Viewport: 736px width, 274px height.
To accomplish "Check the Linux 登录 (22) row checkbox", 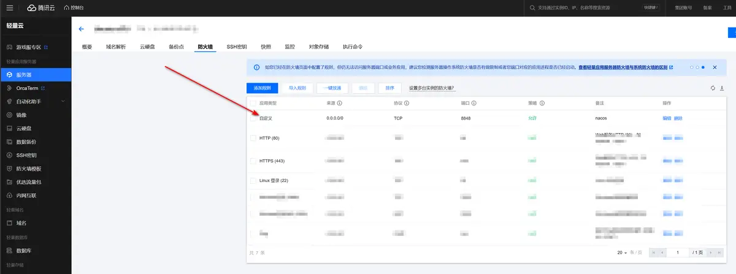I will pos(253,180).
